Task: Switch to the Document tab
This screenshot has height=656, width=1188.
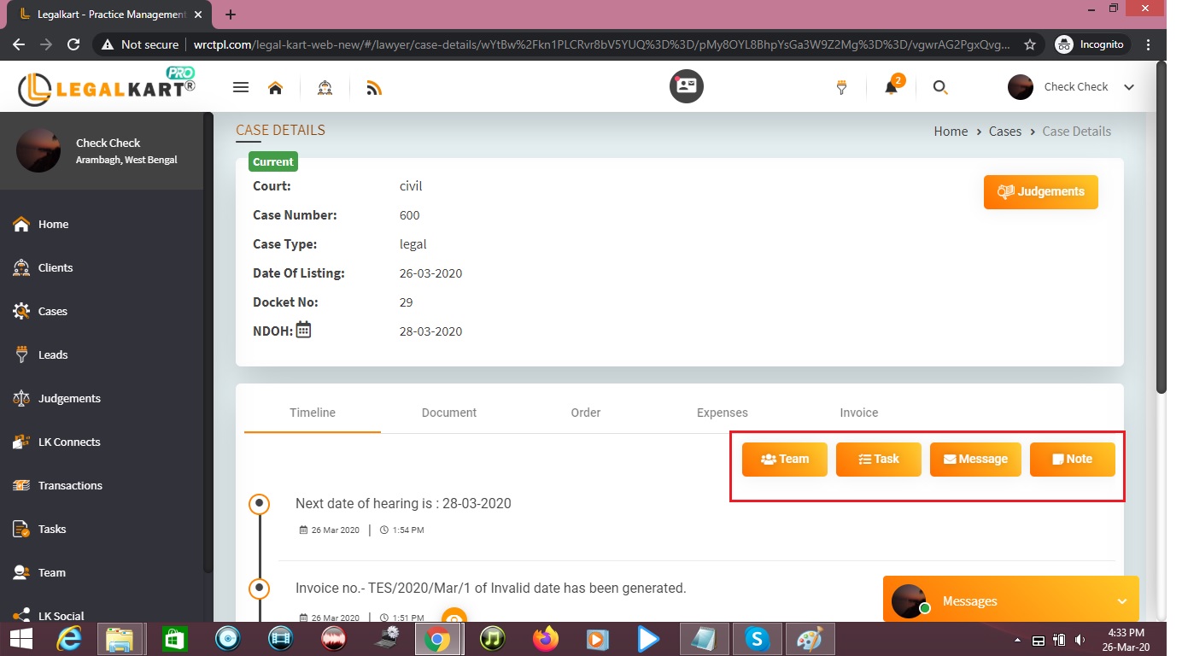Action: pyautogui.click(x=448, y=413)
